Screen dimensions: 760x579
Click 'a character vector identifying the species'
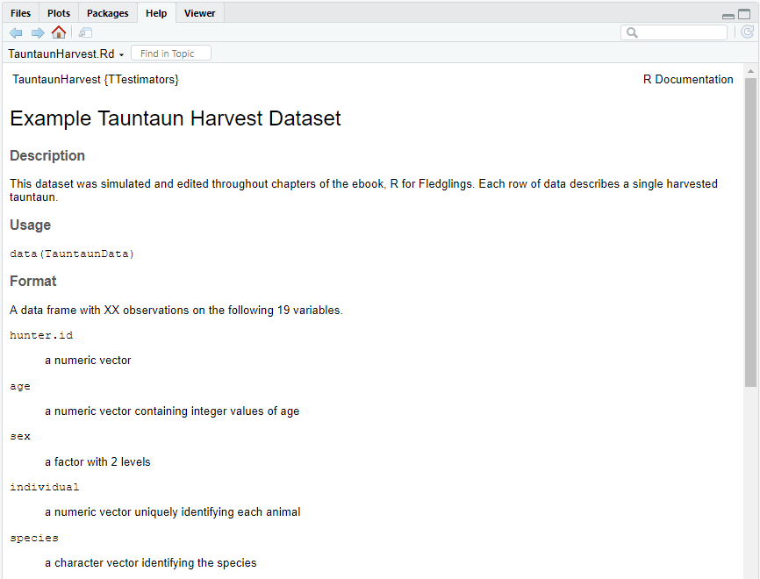tap(151, 562)
